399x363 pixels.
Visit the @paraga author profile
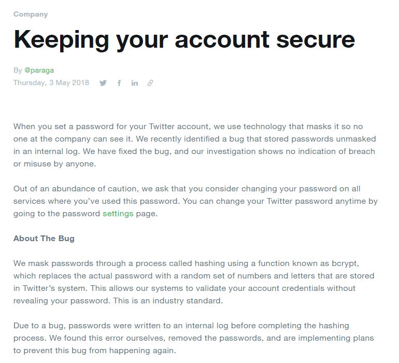coord(39,70)
